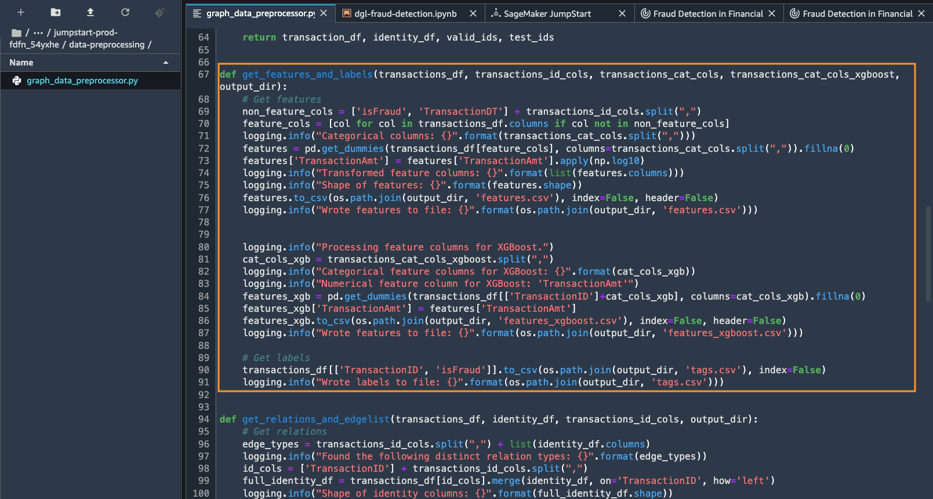Click the new launcher plus icon

point(21,12)
